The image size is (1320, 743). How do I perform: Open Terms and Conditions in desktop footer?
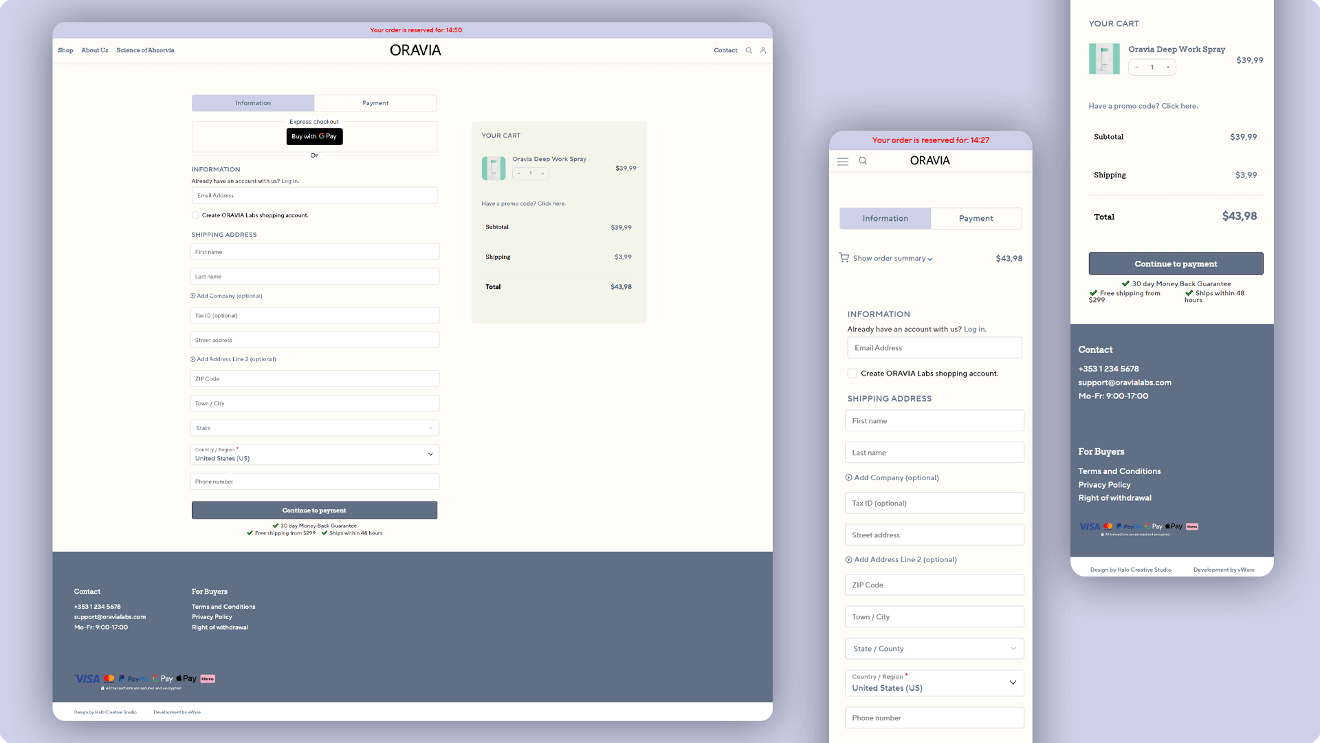click(x=223, y=607)
